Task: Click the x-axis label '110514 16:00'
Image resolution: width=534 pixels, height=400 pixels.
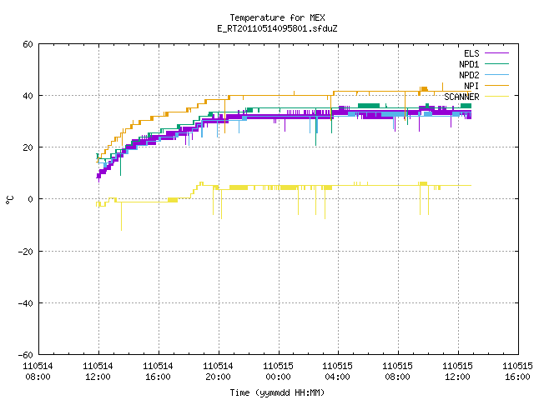Action: [158, 372]
